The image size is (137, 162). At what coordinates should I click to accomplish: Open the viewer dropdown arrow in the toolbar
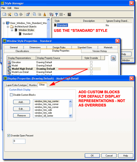point(64,15)
